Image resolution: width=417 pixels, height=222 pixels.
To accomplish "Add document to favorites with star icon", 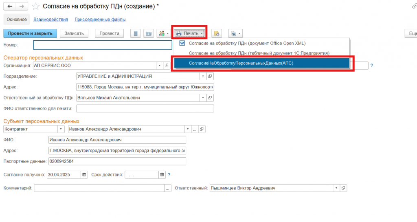I will click(x=36, y=6).
